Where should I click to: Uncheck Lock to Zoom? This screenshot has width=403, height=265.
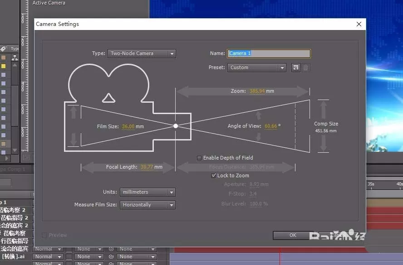[x=213, y=175]
